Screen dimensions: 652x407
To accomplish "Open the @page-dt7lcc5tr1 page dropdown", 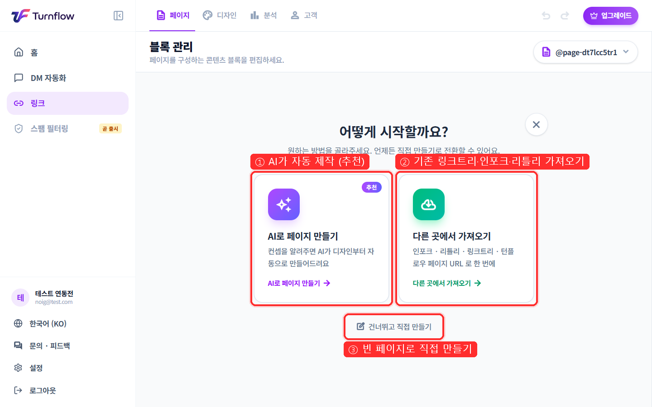I will click(x=585, y=52).
